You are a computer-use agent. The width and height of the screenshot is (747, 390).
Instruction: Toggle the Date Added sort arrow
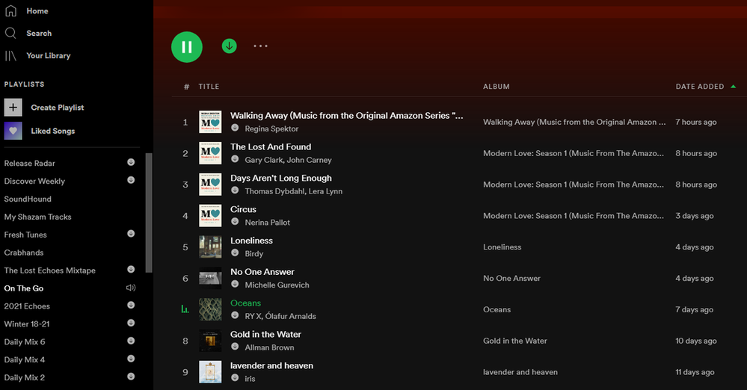(734, 87)
